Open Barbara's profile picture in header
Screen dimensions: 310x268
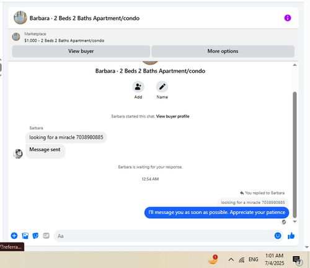pyautogui.click(x=20, y=17)
